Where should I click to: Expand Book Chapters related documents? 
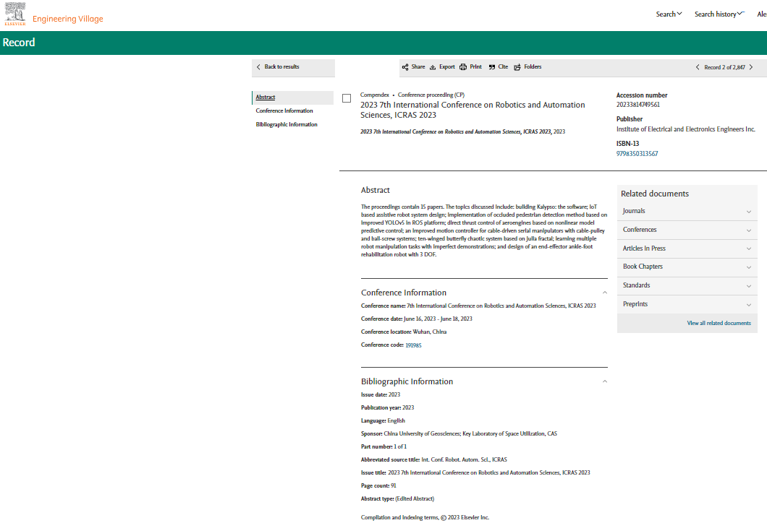pyautogui.click(x=687, y=267)
